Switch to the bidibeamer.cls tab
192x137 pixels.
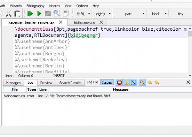point(84,22)
